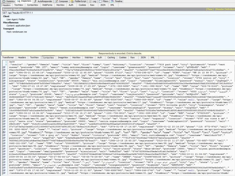Open the Composer tab
The height and width of the screenshot is (176, 235).
[62, 1]
